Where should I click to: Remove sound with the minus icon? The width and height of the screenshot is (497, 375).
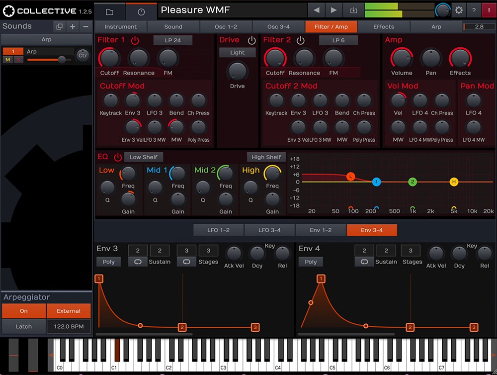[x=85, y=26]
